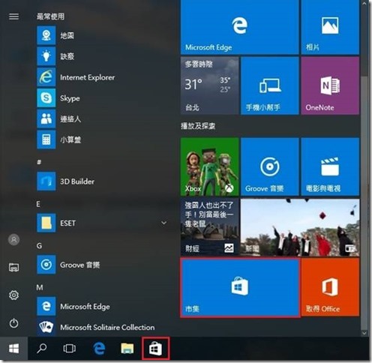The width and height of the screenshot is (372, 363).
Task: Open the Get Office tile (取得 Office)
Action: pos(330,287)
